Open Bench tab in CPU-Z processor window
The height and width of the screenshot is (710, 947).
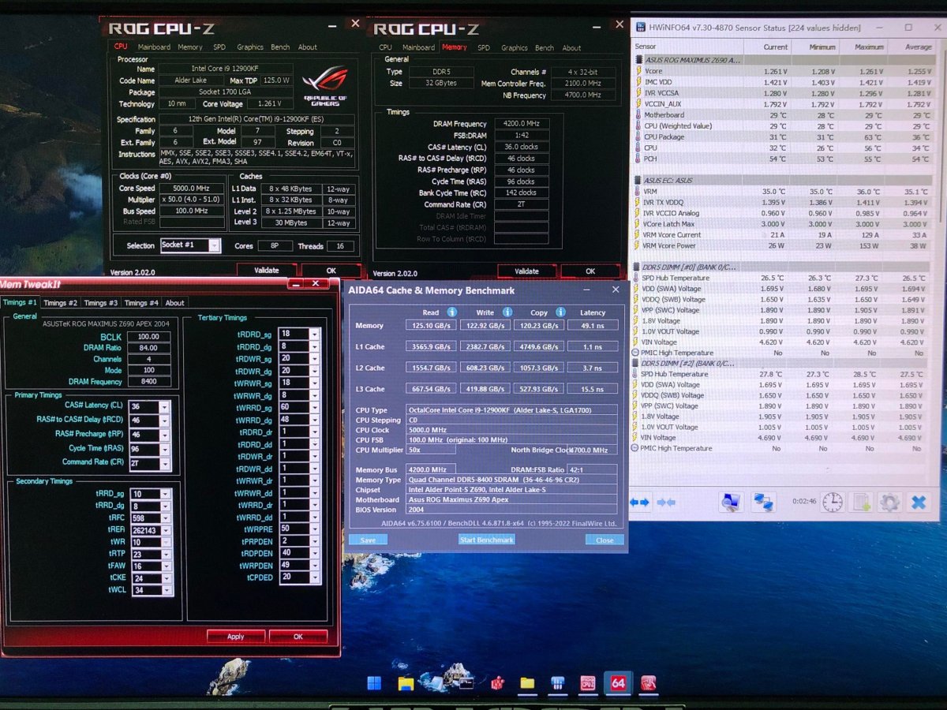click(280, 47)
